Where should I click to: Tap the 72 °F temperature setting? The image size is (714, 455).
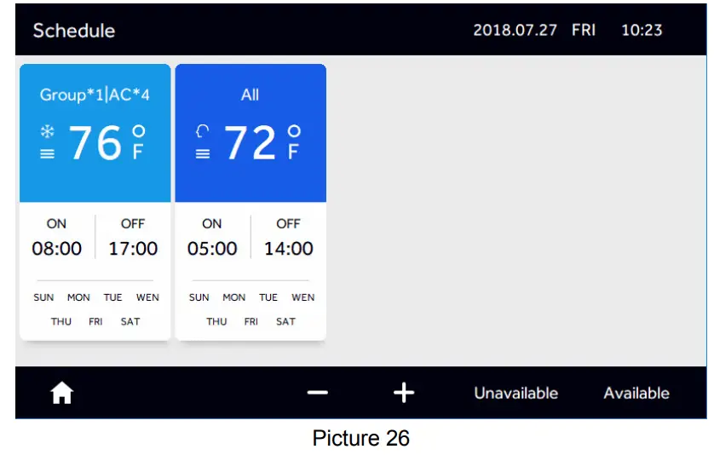coord(250,142)
